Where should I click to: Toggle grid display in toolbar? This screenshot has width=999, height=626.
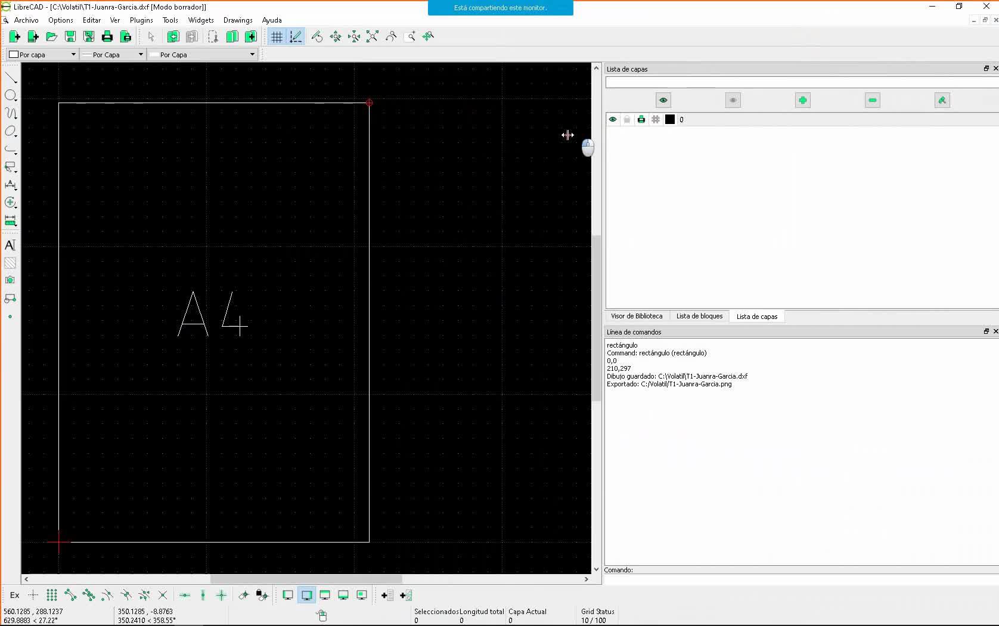pyautogui.click(x=277, y=37)
